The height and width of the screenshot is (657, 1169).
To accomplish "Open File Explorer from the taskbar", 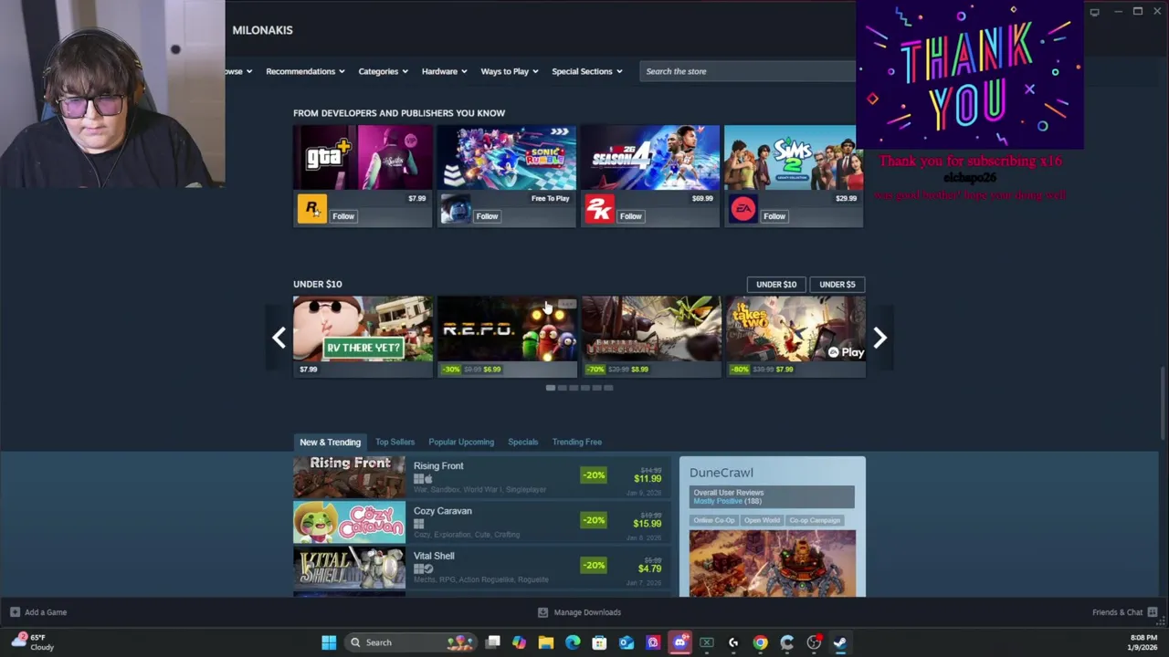I will pos(545,642).
